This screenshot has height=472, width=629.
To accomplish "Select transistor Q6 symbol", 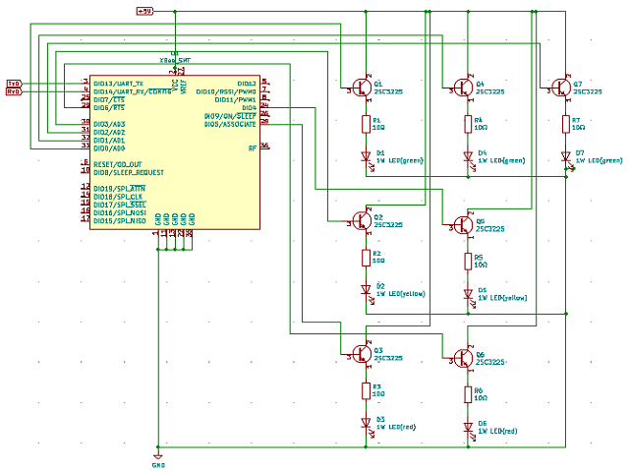I will click(x=463, y=357).
